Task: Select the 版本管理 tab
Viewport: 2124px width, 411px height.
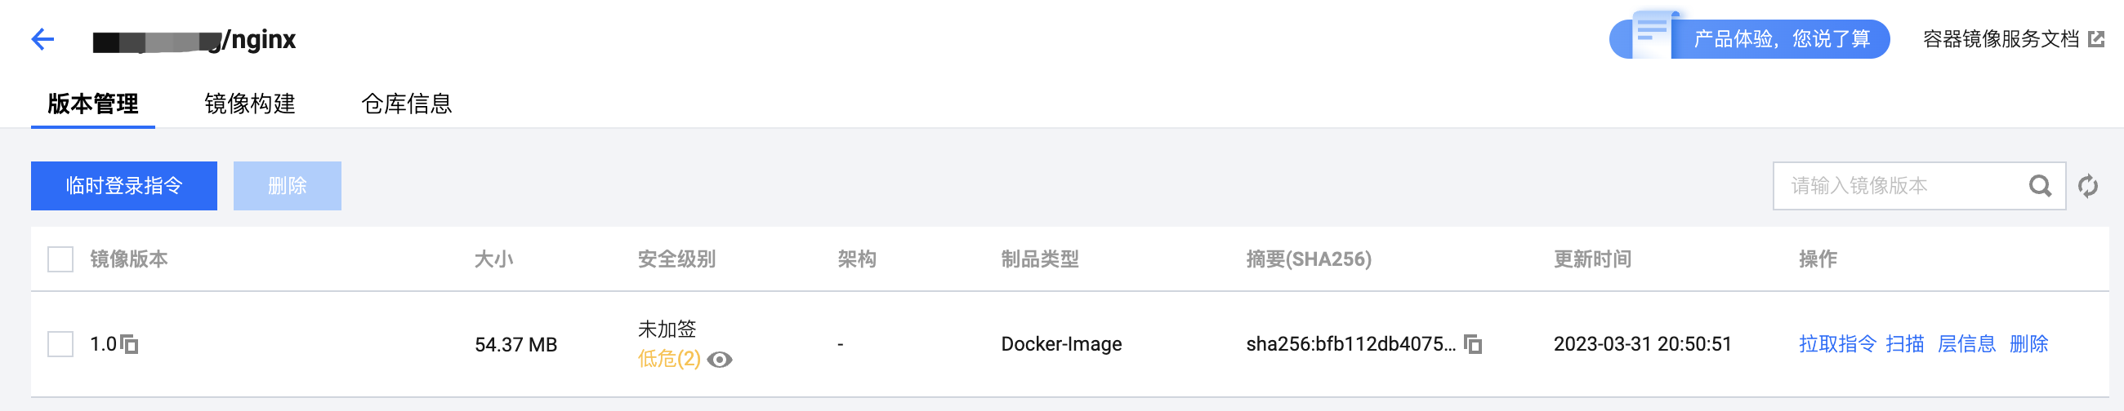Action: (x=93, y=104)
